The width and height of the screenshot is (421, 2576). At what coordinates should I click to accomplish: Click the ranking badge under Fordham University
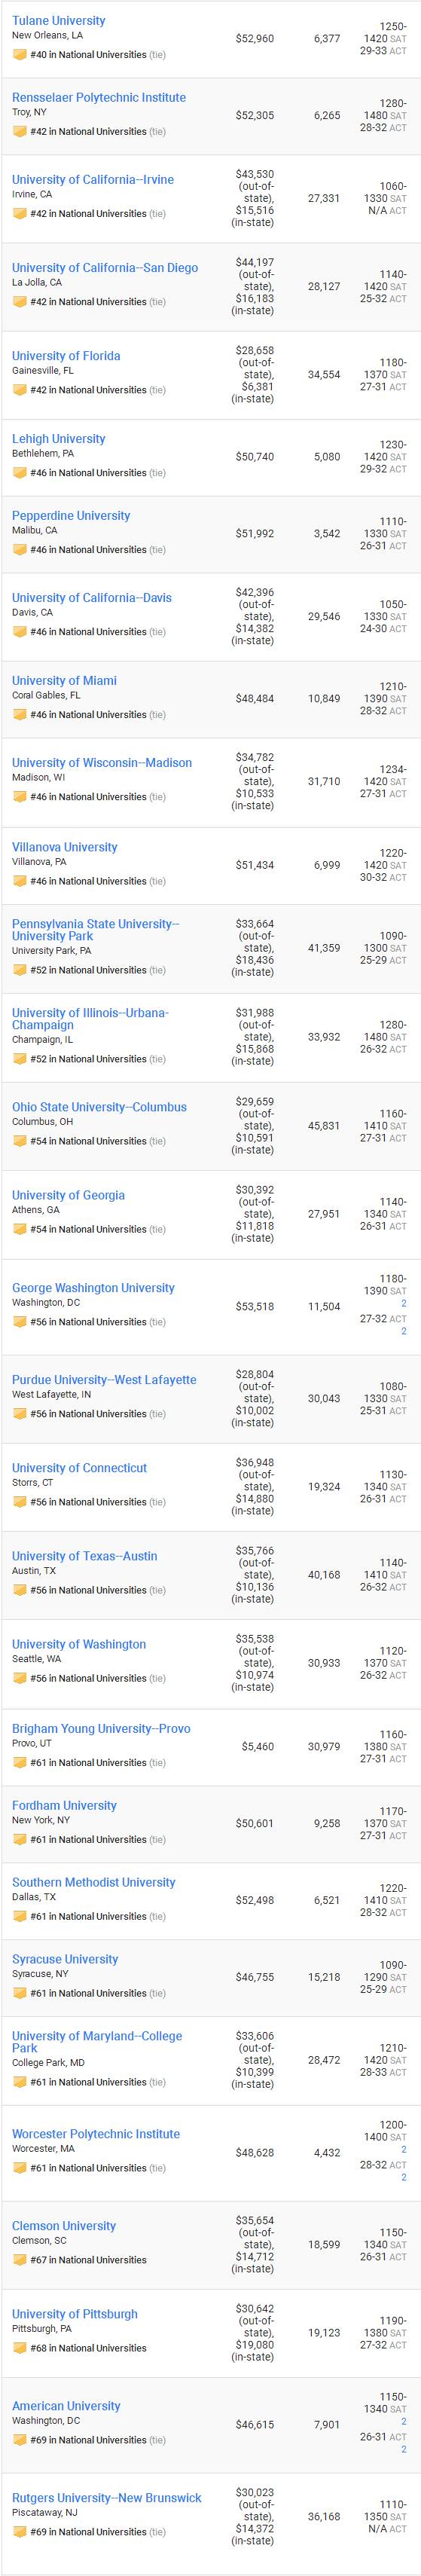click(19, 1839)
